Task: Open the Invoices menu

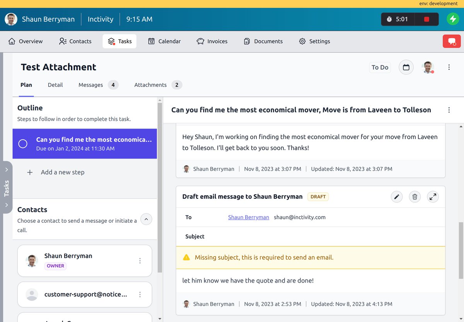Action: 212,41
